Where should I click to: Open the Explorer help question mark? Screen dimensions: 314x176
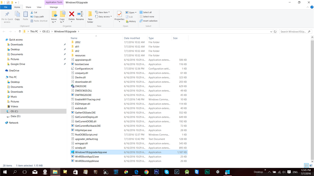tap(312, 7)
